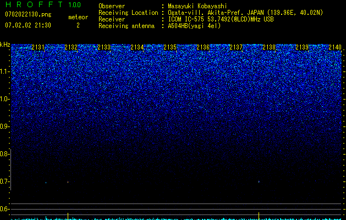Click the meteor echo dot near 2132

[x=68, y=182]
